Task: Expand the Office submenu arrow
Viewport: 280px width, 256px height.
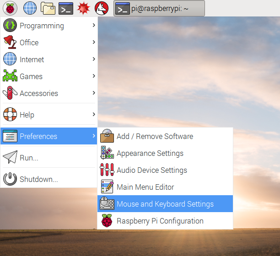Action: coord(94,42)
